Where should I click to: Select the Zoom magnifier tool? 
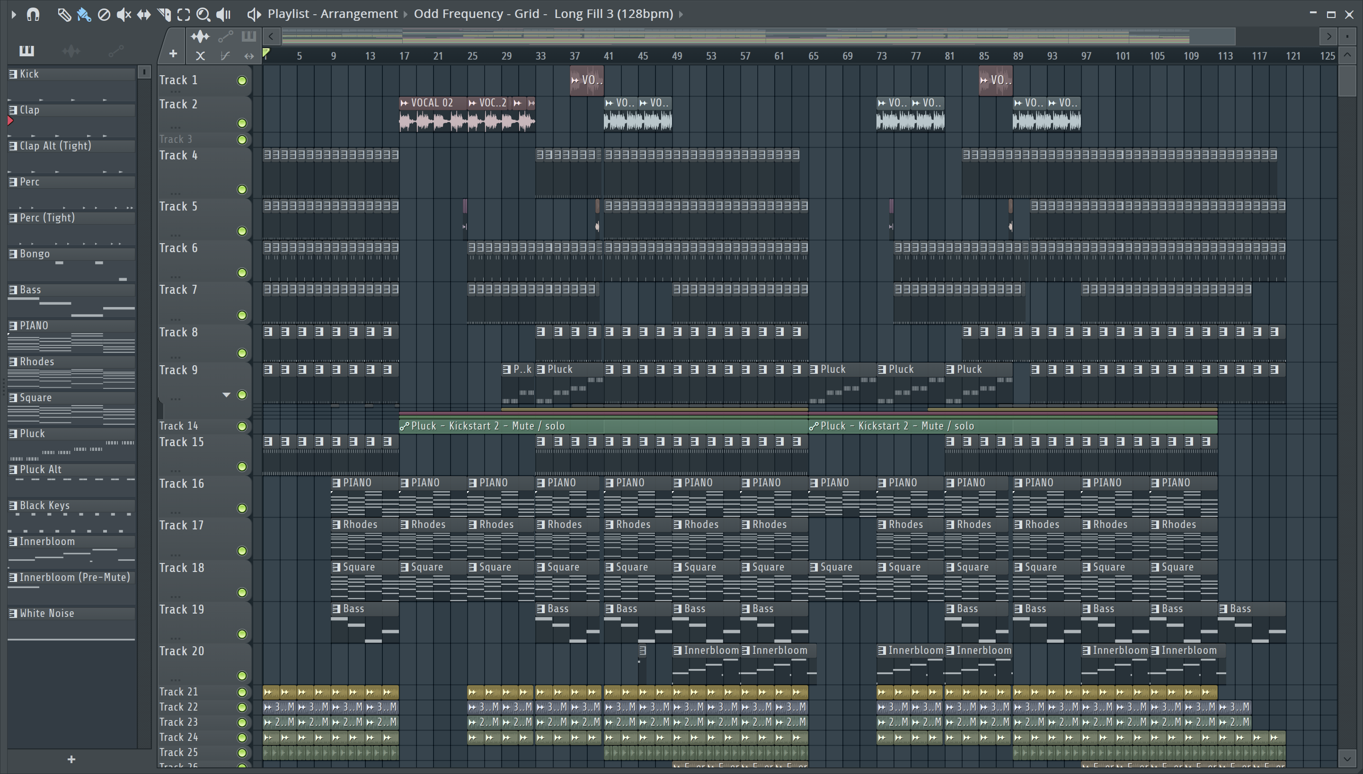tap(203, 14)
